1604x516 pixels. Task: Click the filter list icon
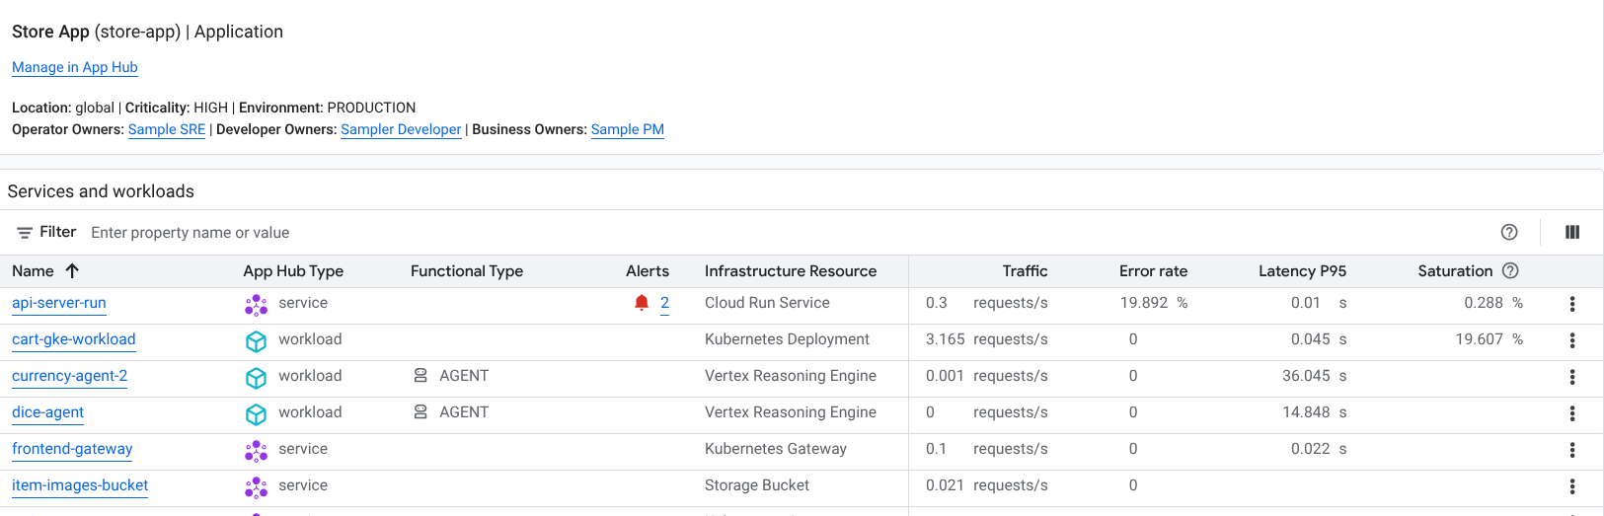click(x=25, y=233)
